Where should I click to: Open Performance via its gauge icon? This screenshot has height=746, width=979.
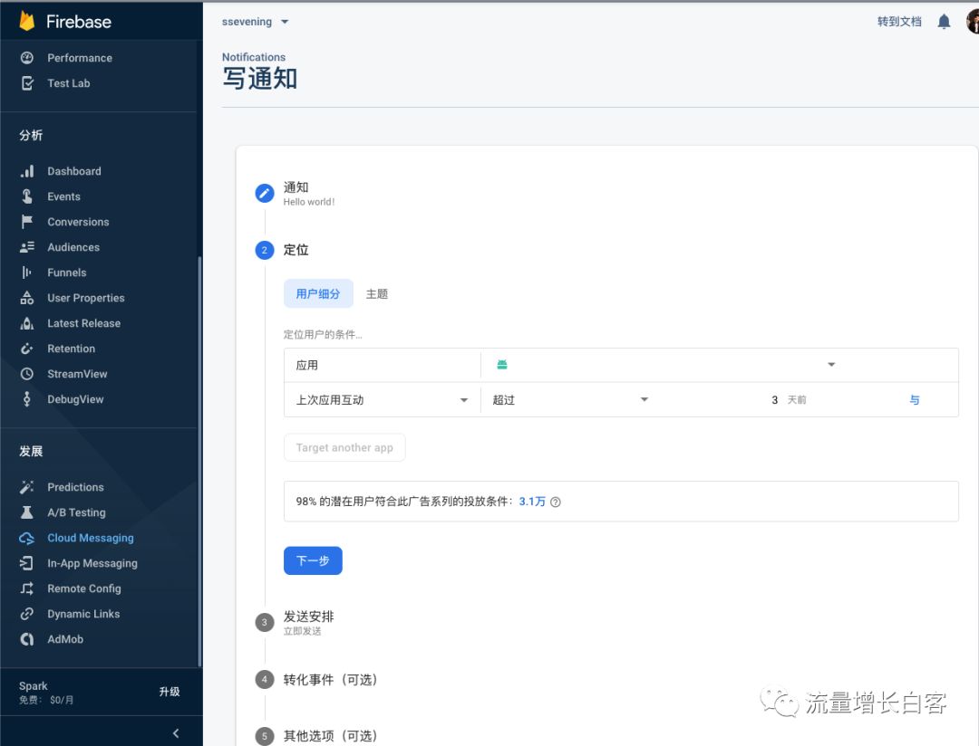point(27,58)
